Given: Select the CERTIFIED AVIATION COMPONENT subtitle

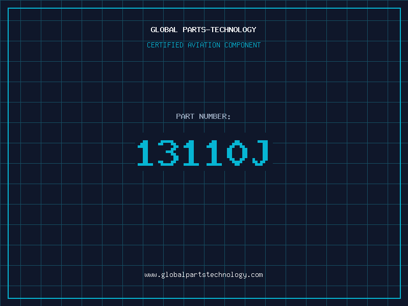Looking at the screenshot, I should pyautogui.click(x=203, y=45).
